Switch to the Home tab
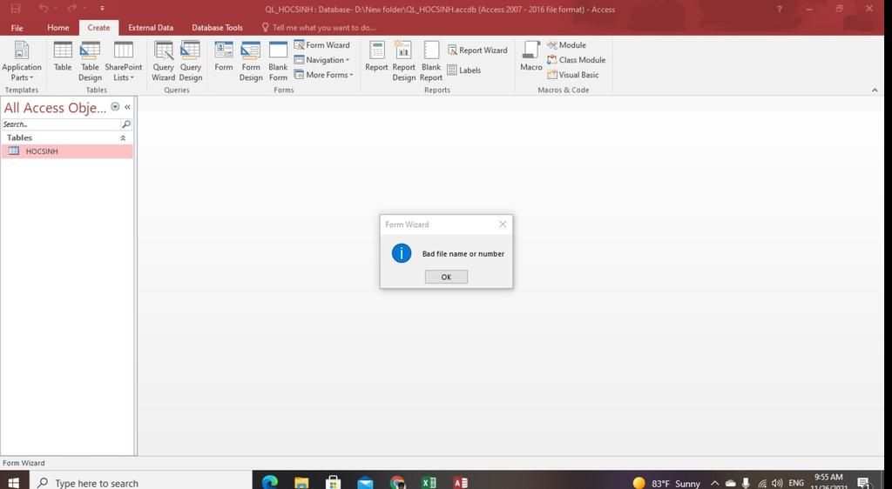This screenshot has height=489, width=892. [58, 27]
